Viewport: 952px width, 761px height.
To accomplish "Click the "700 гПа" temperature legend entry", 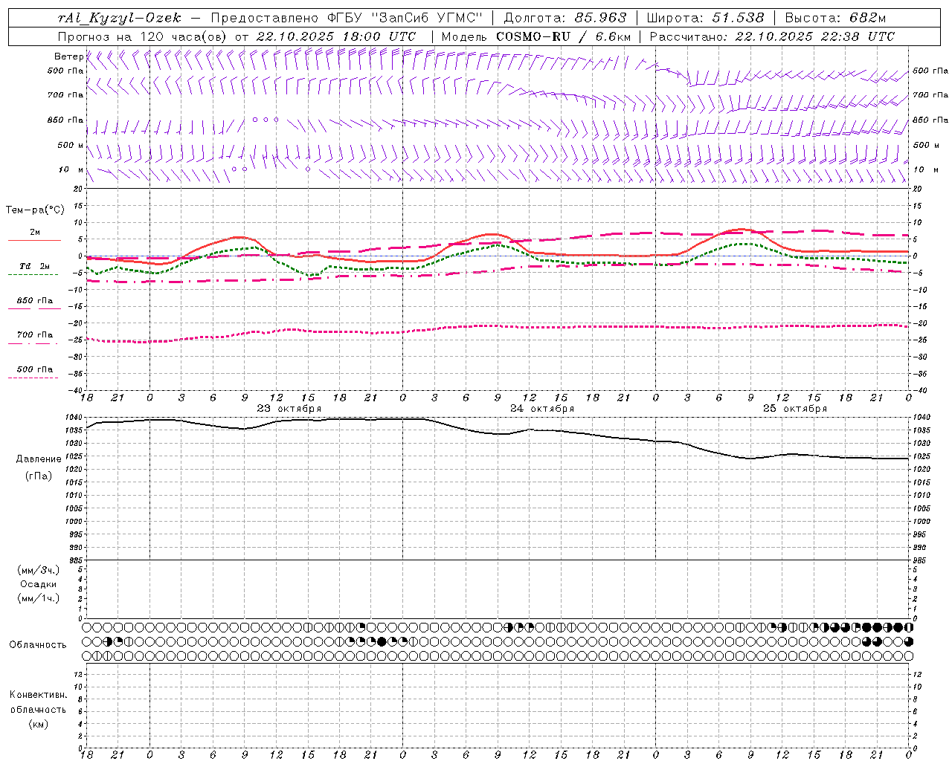I will 35,335.
